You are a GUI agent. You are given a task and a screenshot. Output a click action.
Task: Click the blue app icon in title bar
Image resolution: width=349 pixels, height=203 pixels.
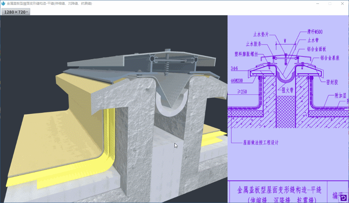coord(3,3)
